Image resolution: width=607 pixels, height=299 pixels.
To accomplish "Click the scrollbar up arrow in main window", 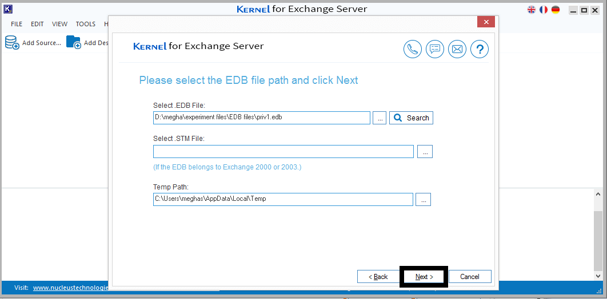I will pos(598,195).
